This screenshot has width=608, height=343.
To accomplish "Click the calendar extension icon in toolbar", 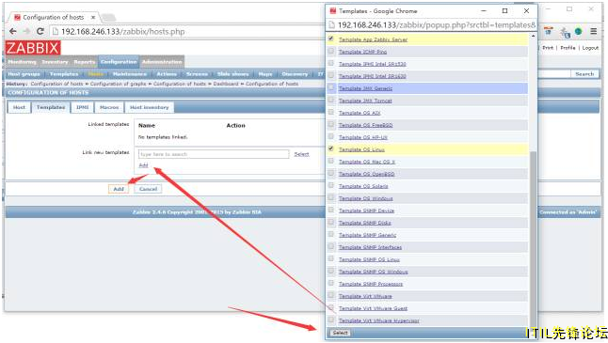I will [x=548, y=32].
